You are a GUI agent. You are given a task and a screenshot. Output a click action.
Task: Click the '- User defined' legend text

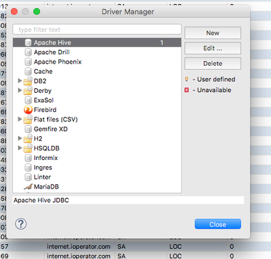click(214, 79)
